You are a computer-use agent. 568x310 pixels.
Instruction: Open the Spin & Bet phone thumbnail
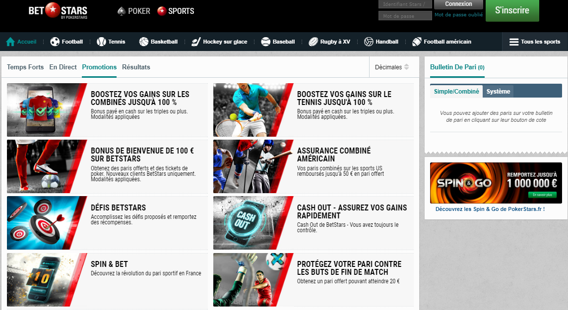(47, 280)
